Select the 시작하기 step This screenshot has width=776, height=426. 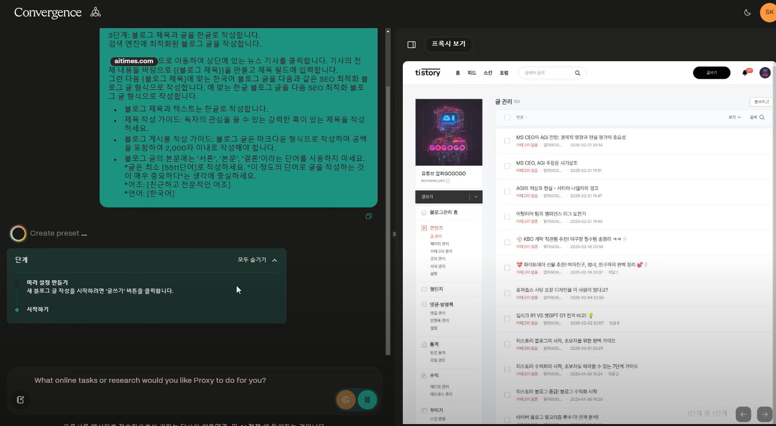[x=37, y=309]
